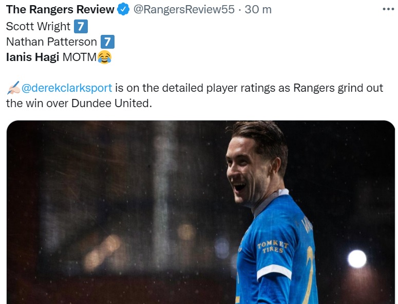The width and height of the screenshot is (398, 304).
Task: Click the smiling player's face in the image
Action: tap(243, 172)
